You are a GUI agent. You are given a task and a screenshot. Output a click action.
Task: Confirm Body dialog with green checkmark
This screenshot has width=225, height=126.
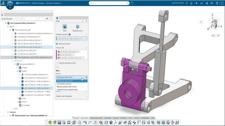(x=83, y=21)
